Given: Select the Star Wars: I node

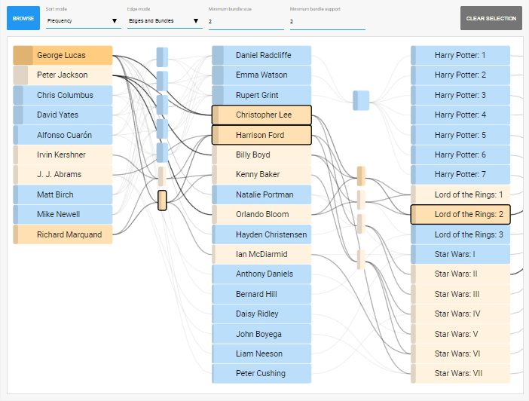Looking at the screenshot, I should pyautogui.click(x=460, y=254).
